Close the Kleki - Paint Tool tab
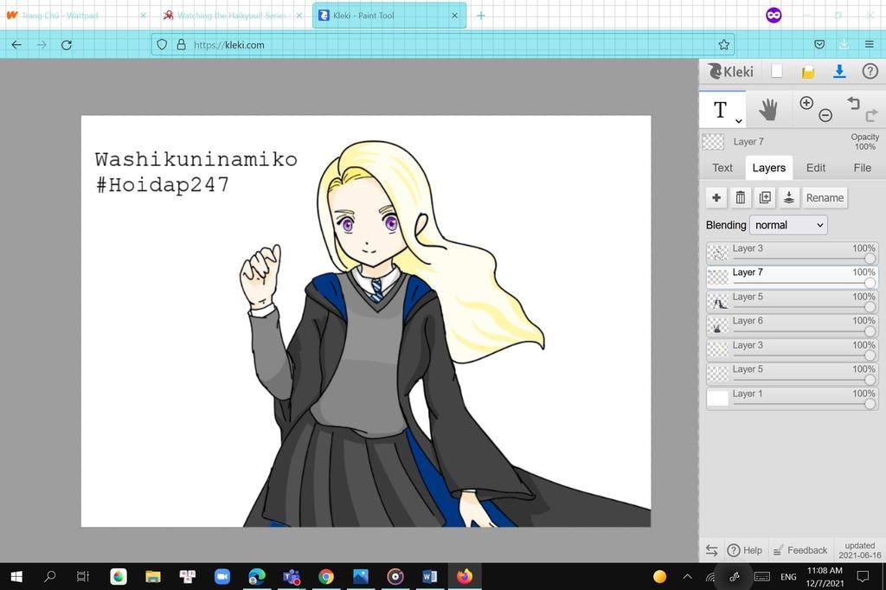 [455, 16]
